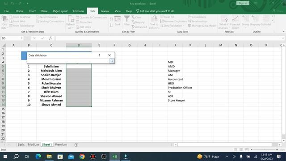Image resolution: width=286 pixels, height=161 pixels.
Task: Switch to the Home ribbon tab
Action: coord(20,11)
